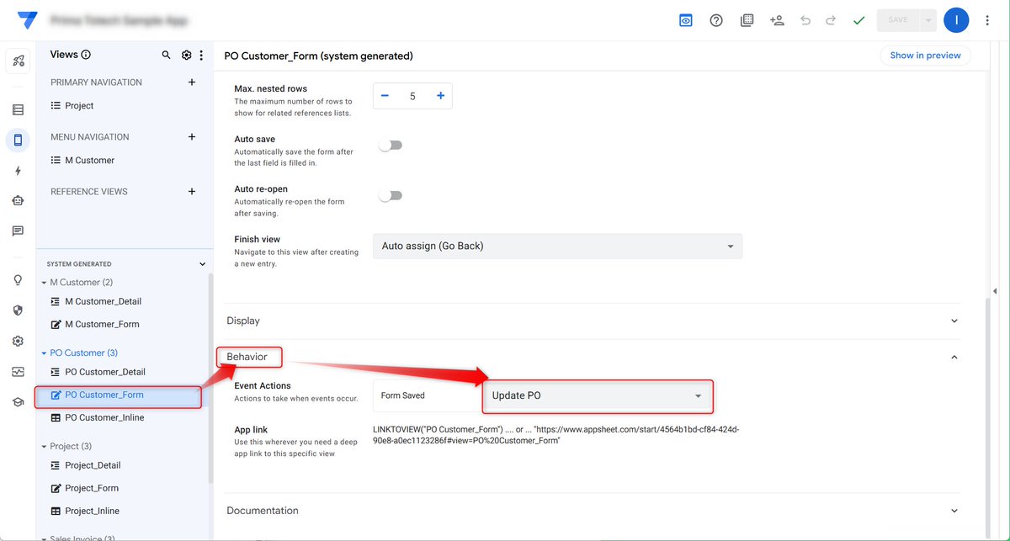
Task: Open the user account avatar
Action: point(956,20)
